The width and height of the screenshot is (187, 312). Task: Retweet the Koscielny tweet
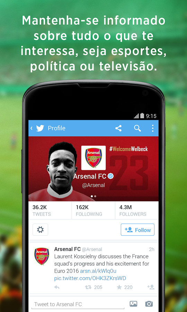pos(88,287)
